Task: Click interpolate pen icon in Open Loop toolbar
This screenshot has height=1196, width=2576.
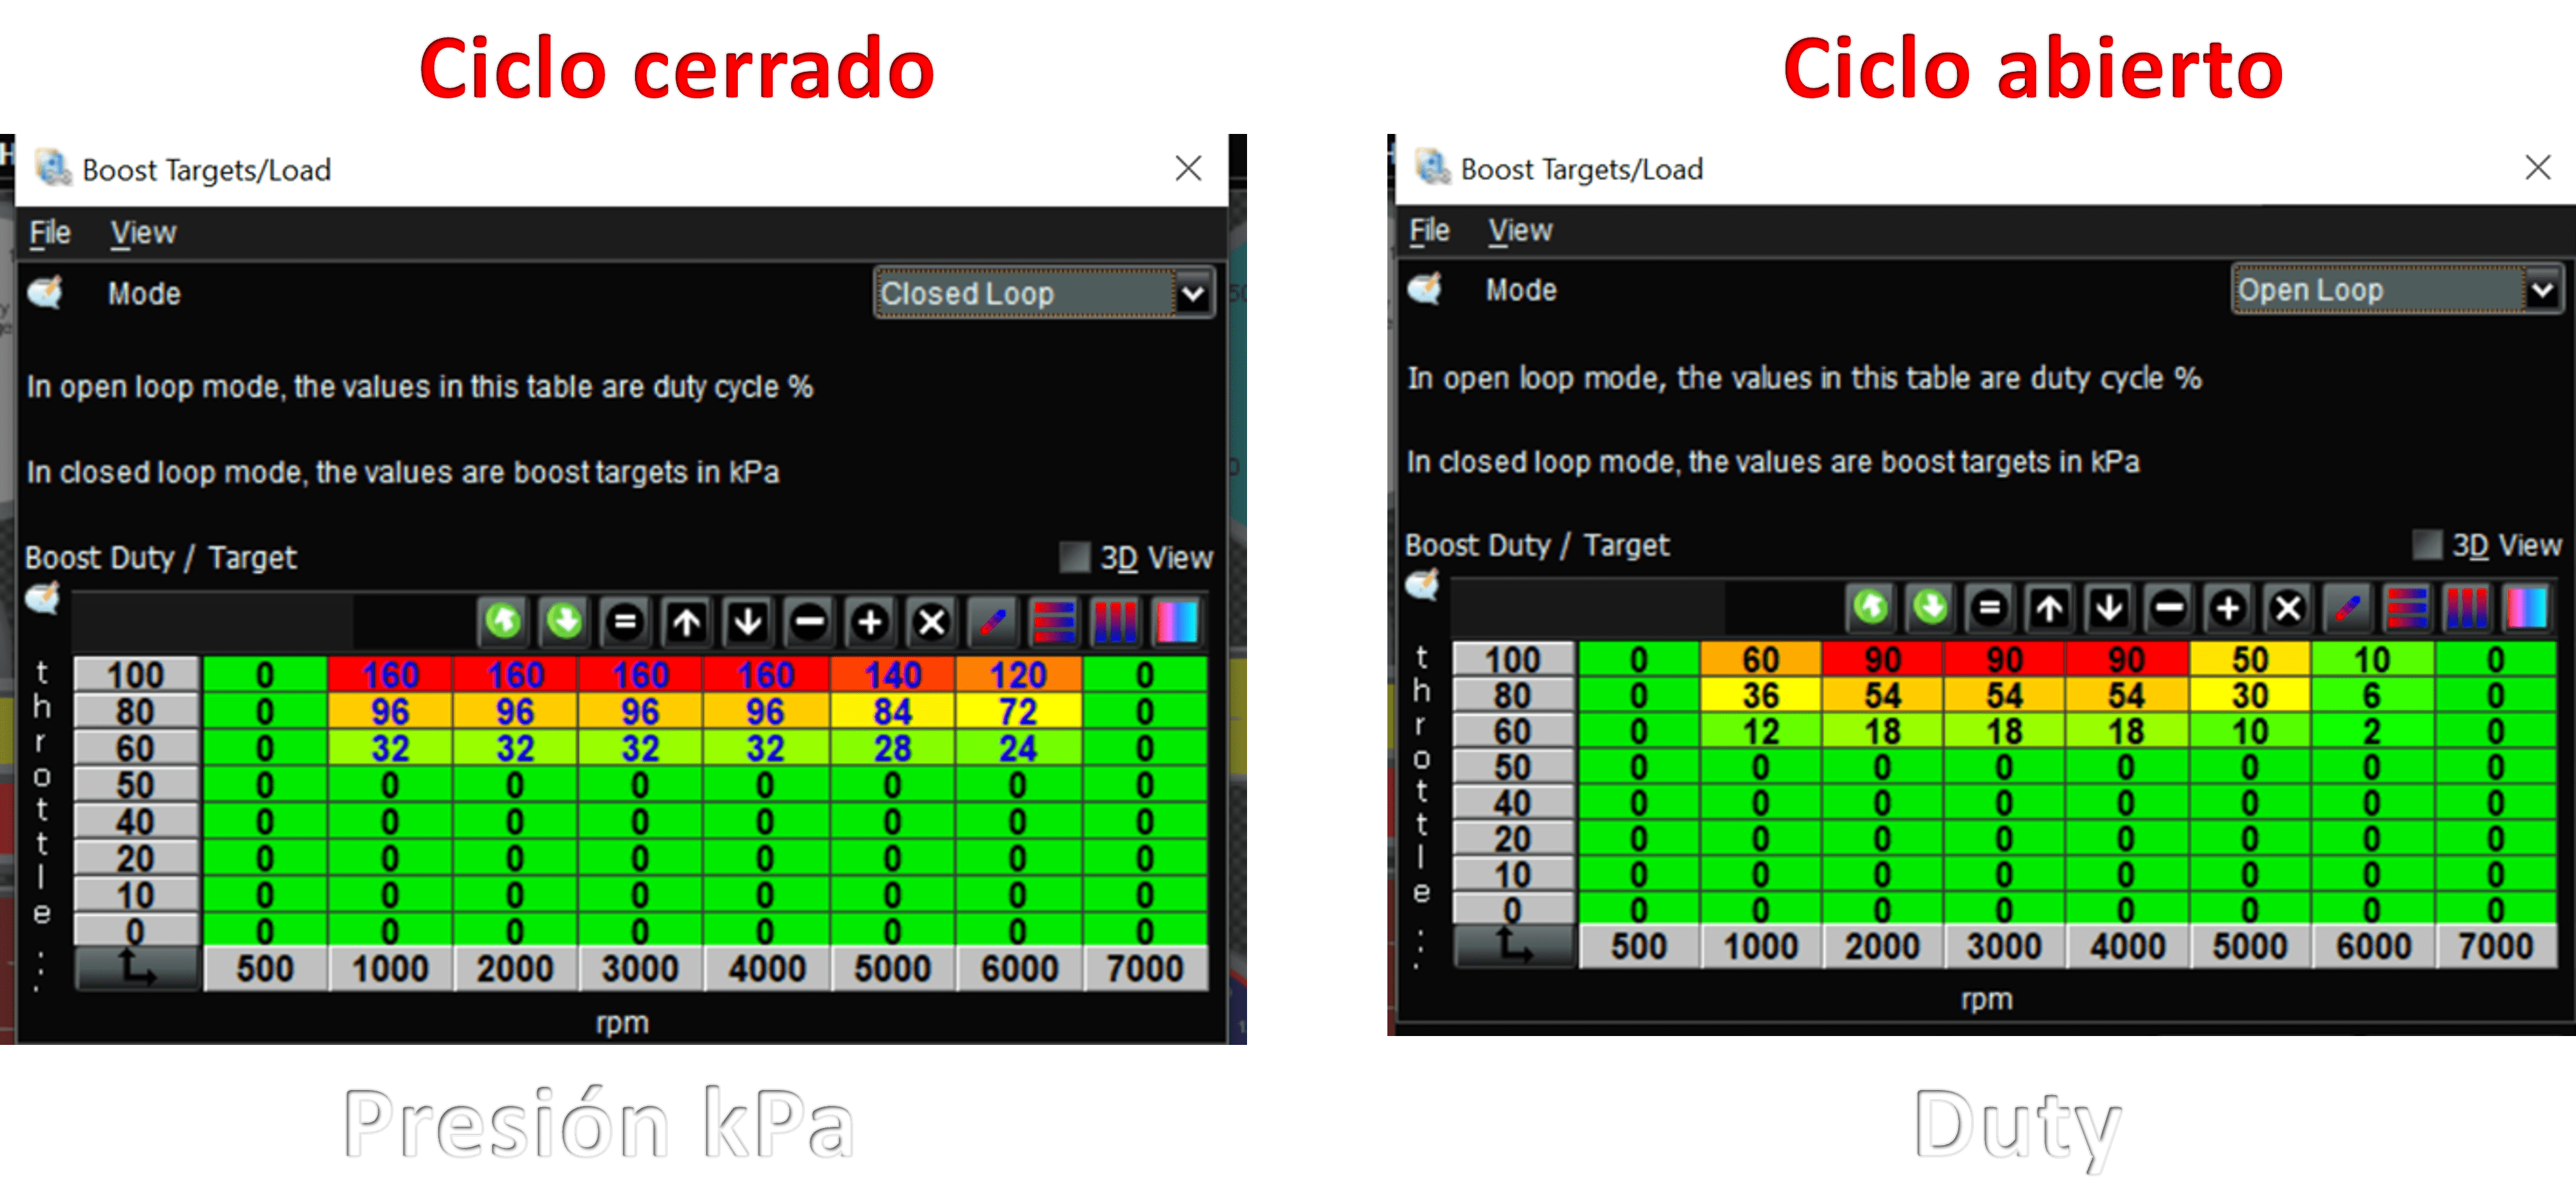Action: pos(2348,607)
